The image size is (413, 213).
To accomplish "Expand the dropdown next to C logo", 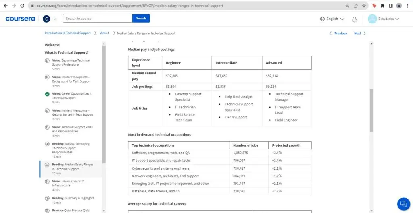I will [x=55, y=19].
